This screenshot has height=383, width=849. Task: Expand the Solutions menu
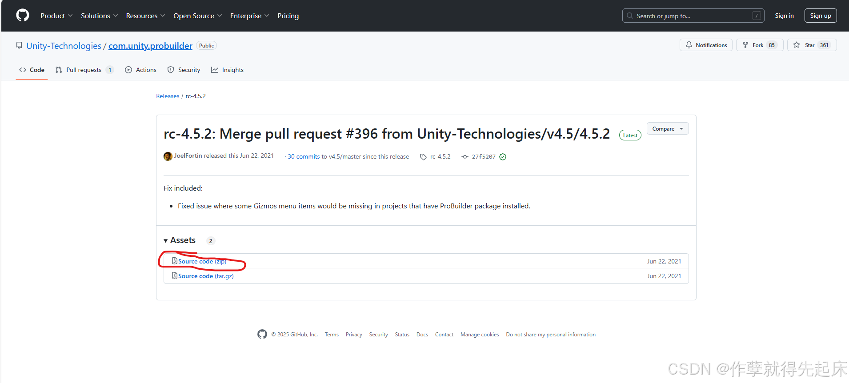coord(99,16)
